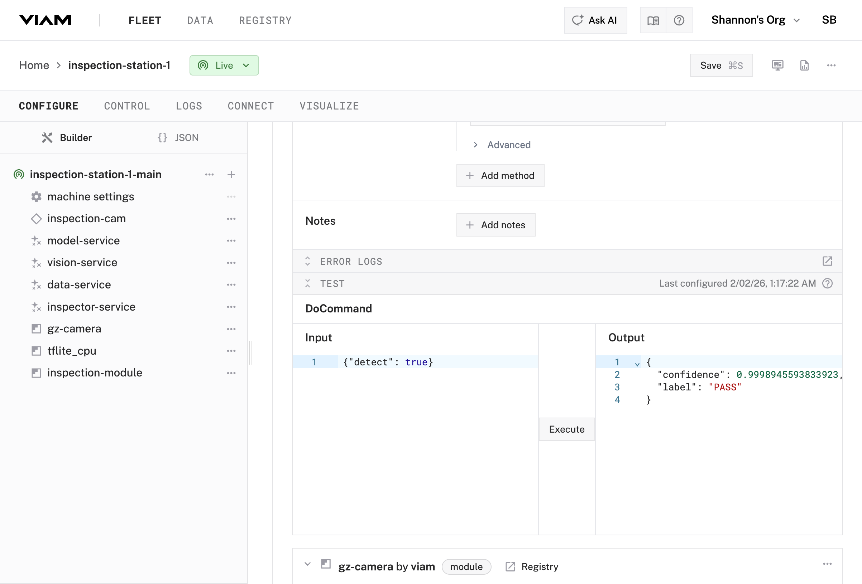
Task: Go to the LOGS tab
Action: point(189,106)
